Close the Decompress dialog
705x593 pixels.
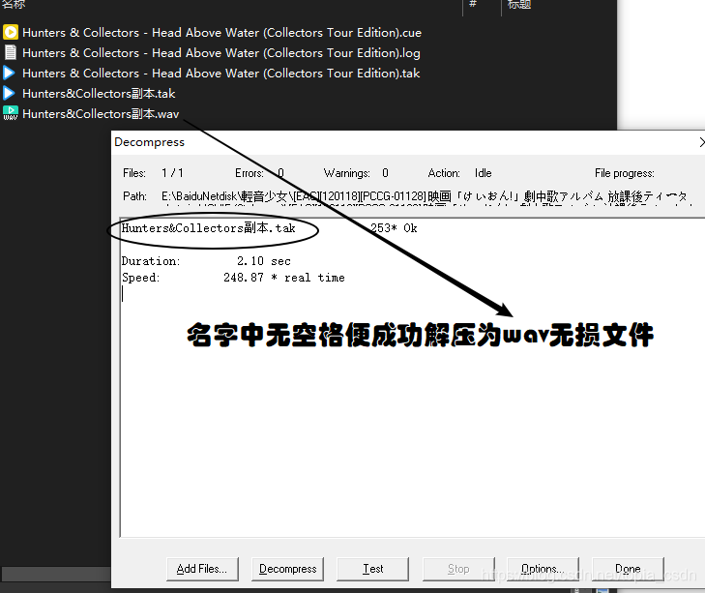point(701,142)
